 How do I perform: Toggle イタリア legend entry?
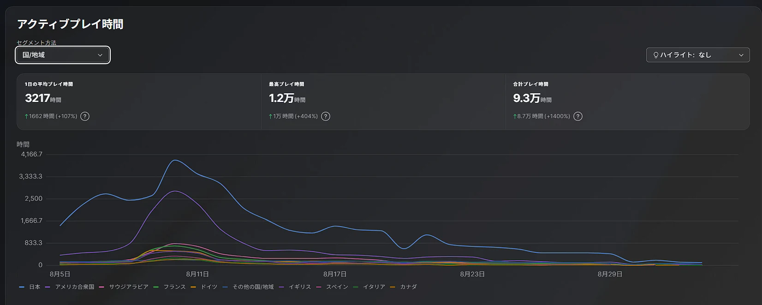coord(369,287)
